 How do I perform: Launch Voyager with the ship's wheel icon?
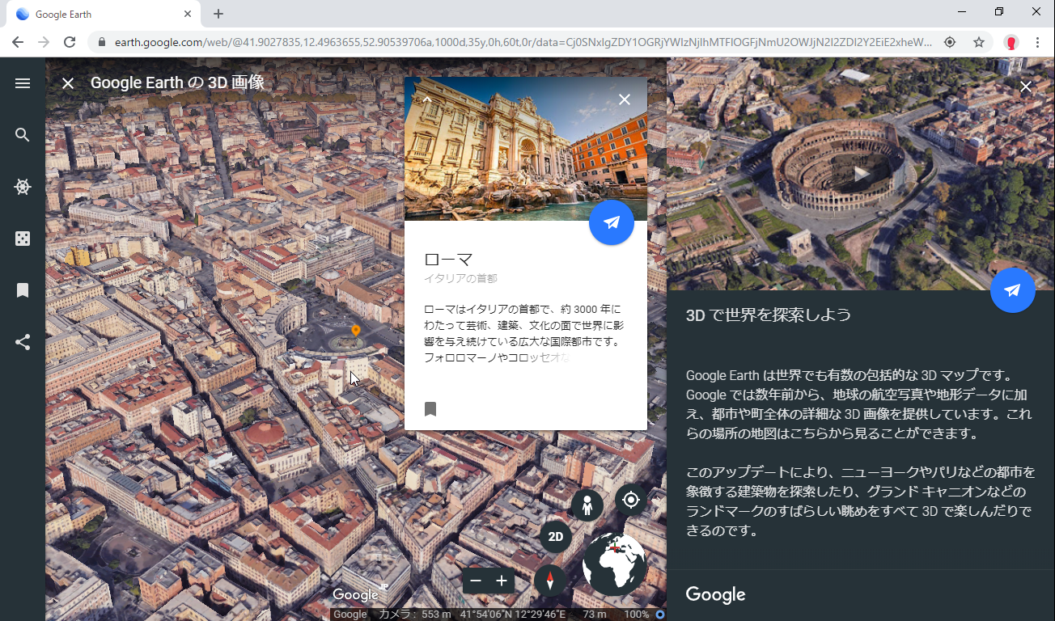pyautogui.click(x=22, y=186)
